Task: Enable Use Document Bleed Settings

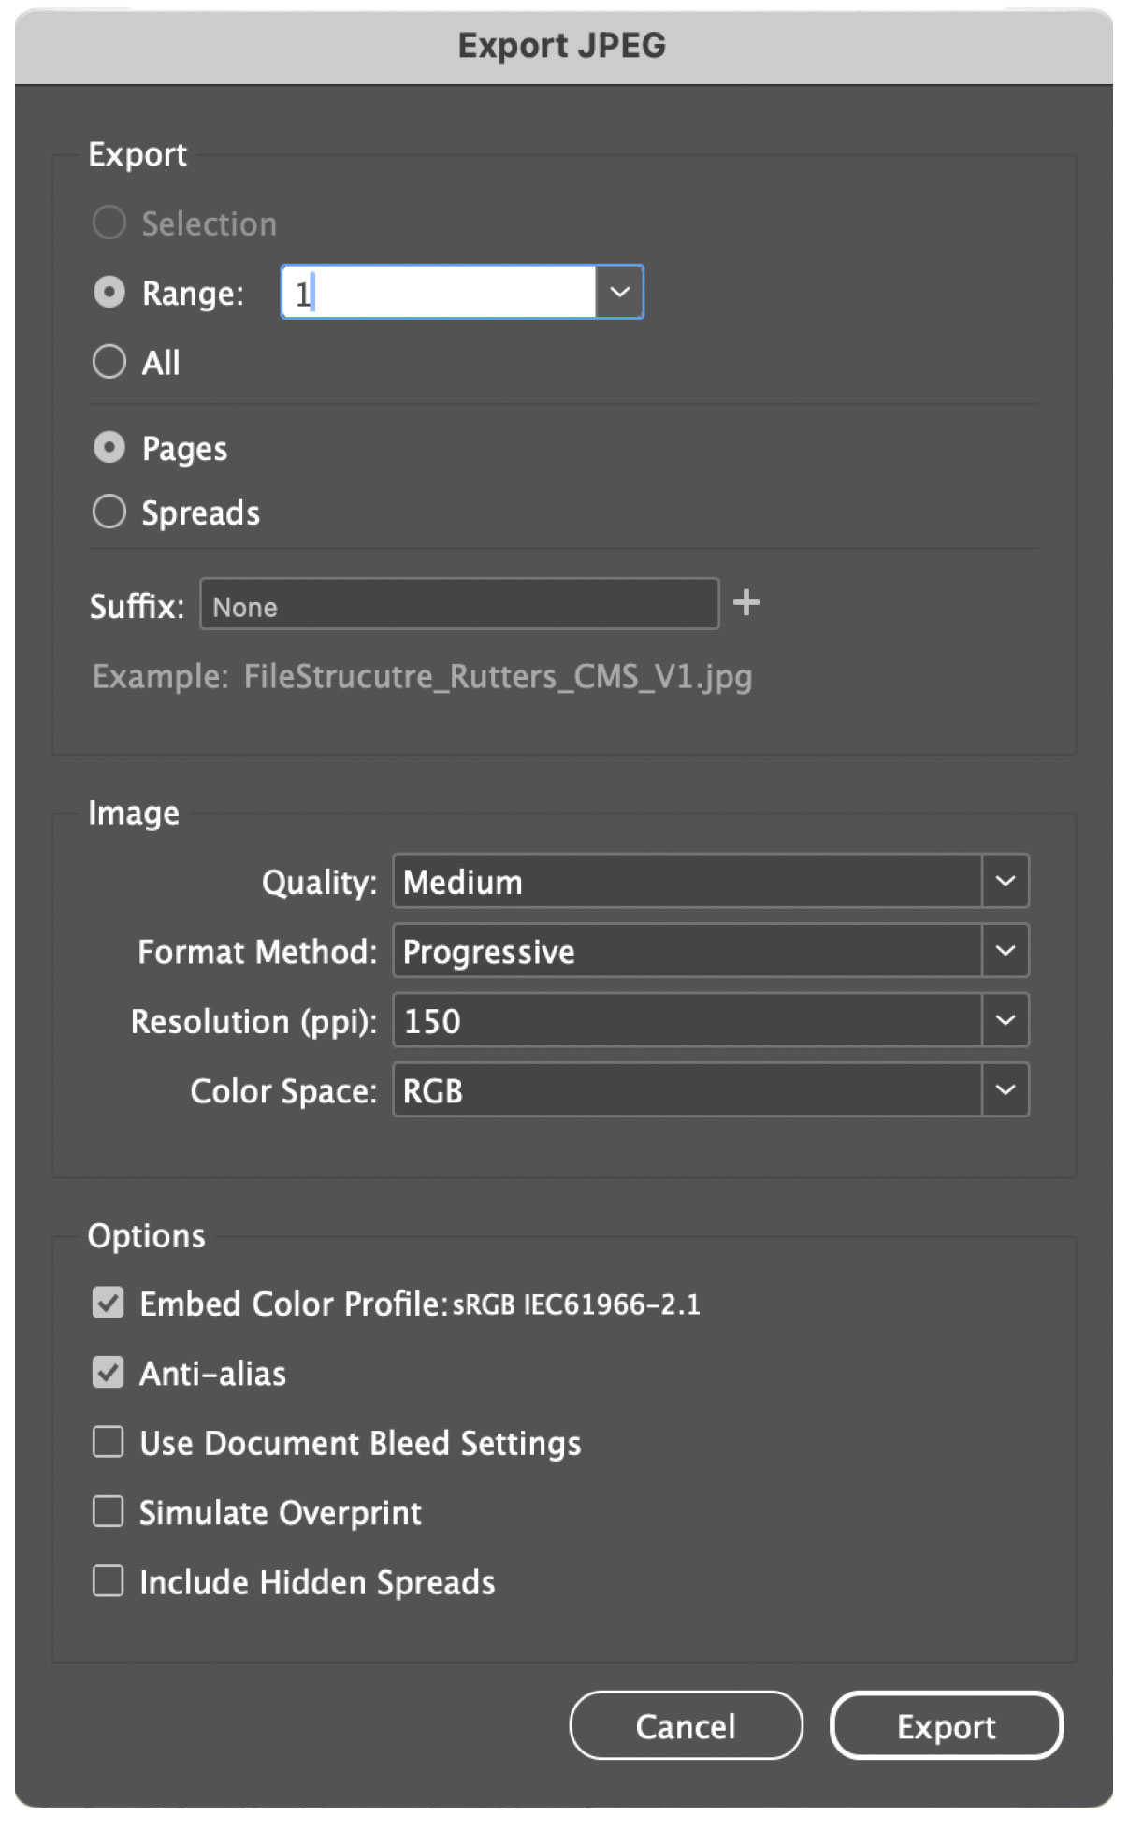Action: 108,1442
